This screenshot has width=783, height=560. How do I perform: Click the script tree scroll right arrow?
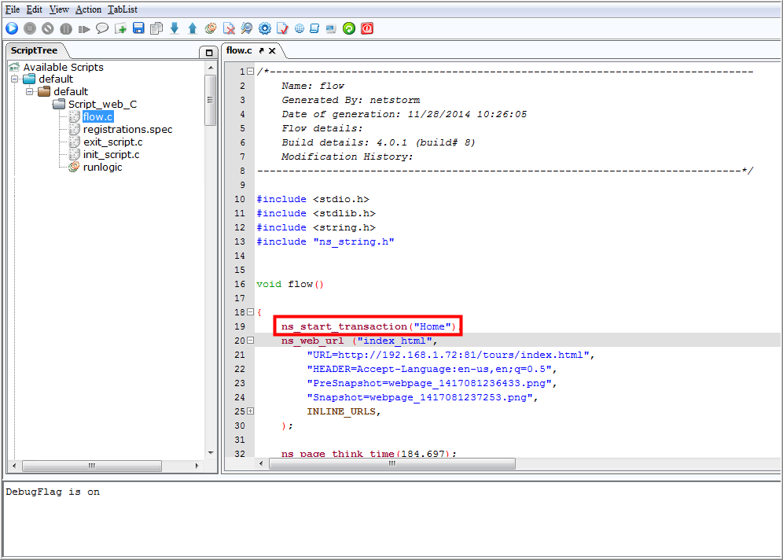tap(197, 466)
